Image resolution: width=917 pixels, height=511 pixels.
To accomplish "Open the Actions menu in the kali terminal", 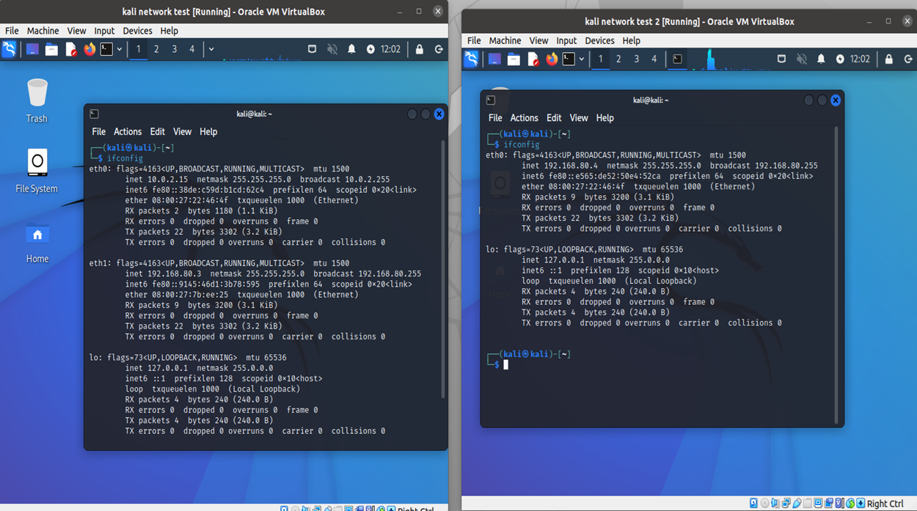I will click(128, 131).
